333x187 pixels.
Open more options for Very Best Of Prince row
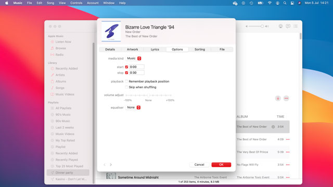(288, 152)
